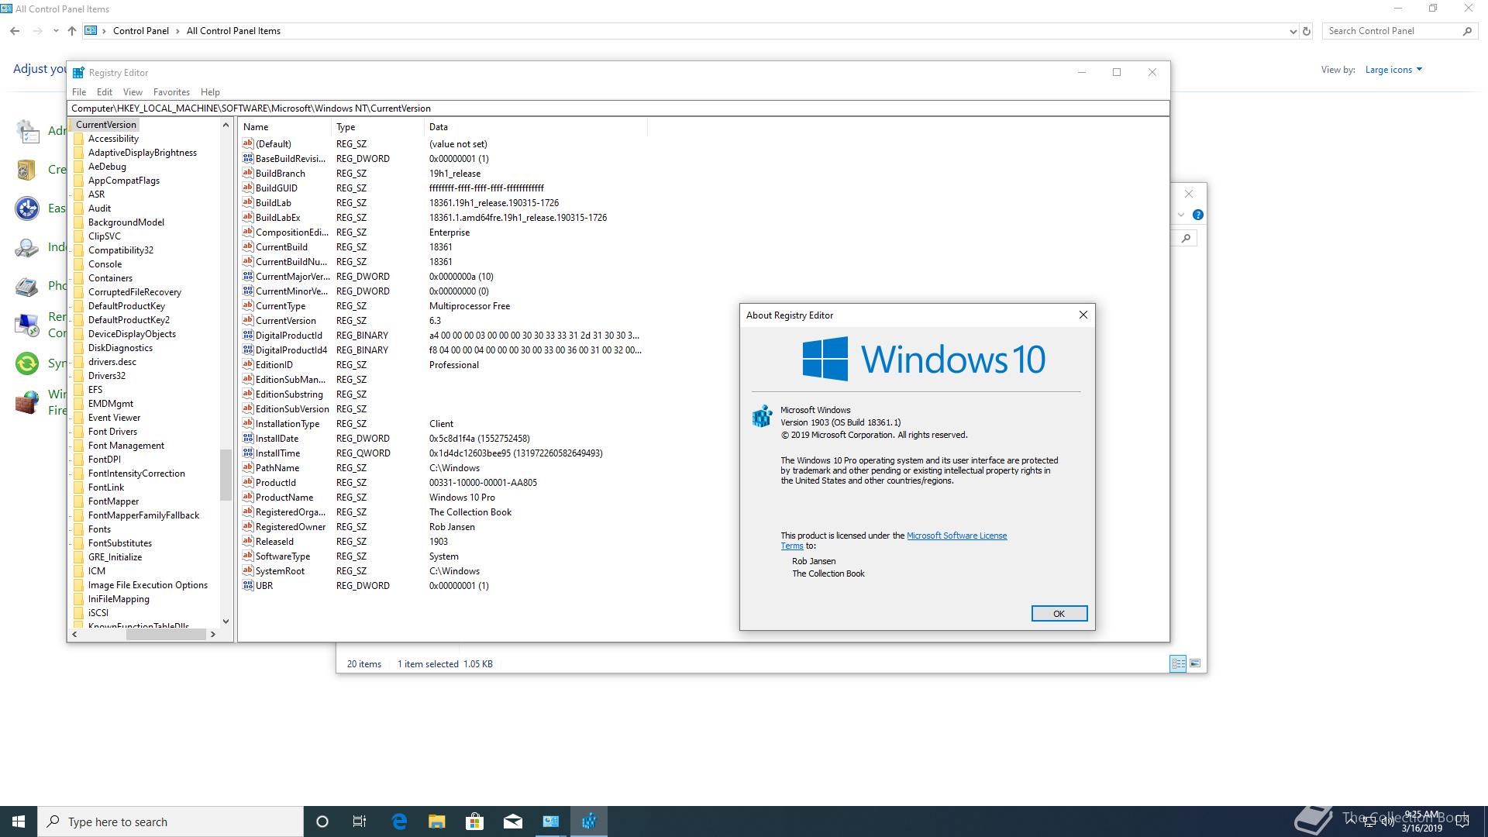
Task: Switch to Control Panel taskbar icon
Action: pos(551,821)
